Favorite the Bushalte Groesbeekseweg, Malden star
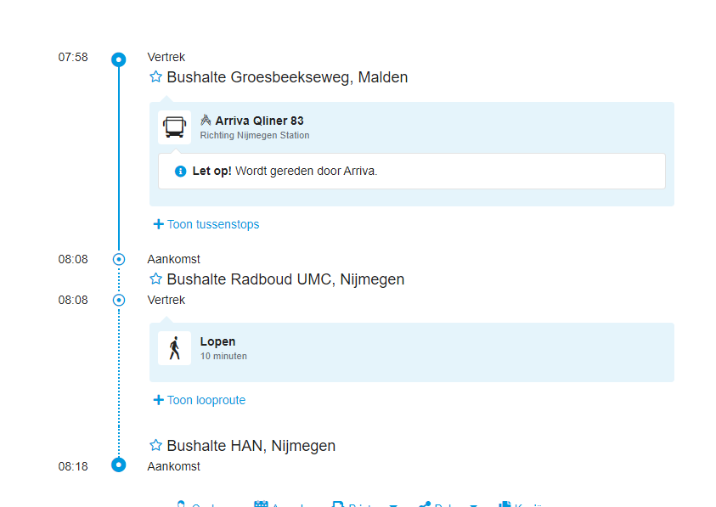This screenshot has height=507, width=716. [x=155, y=77]
